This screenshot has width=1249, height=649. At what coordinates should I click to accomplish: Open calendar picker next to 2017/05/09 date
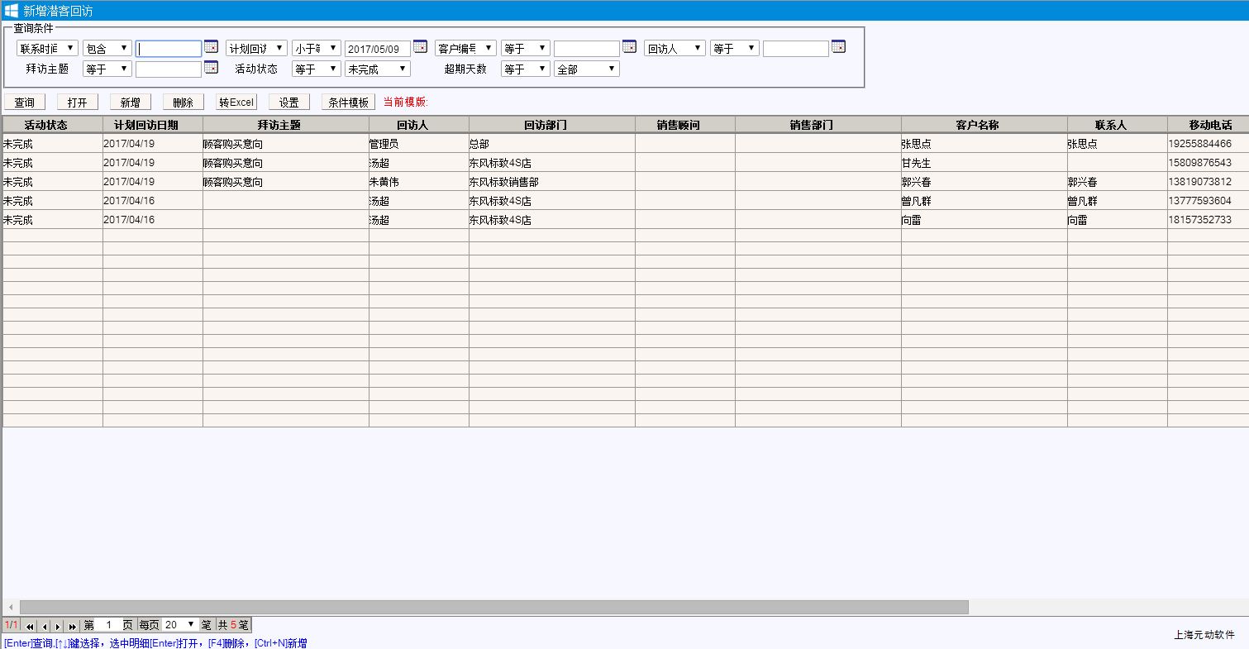420,46
